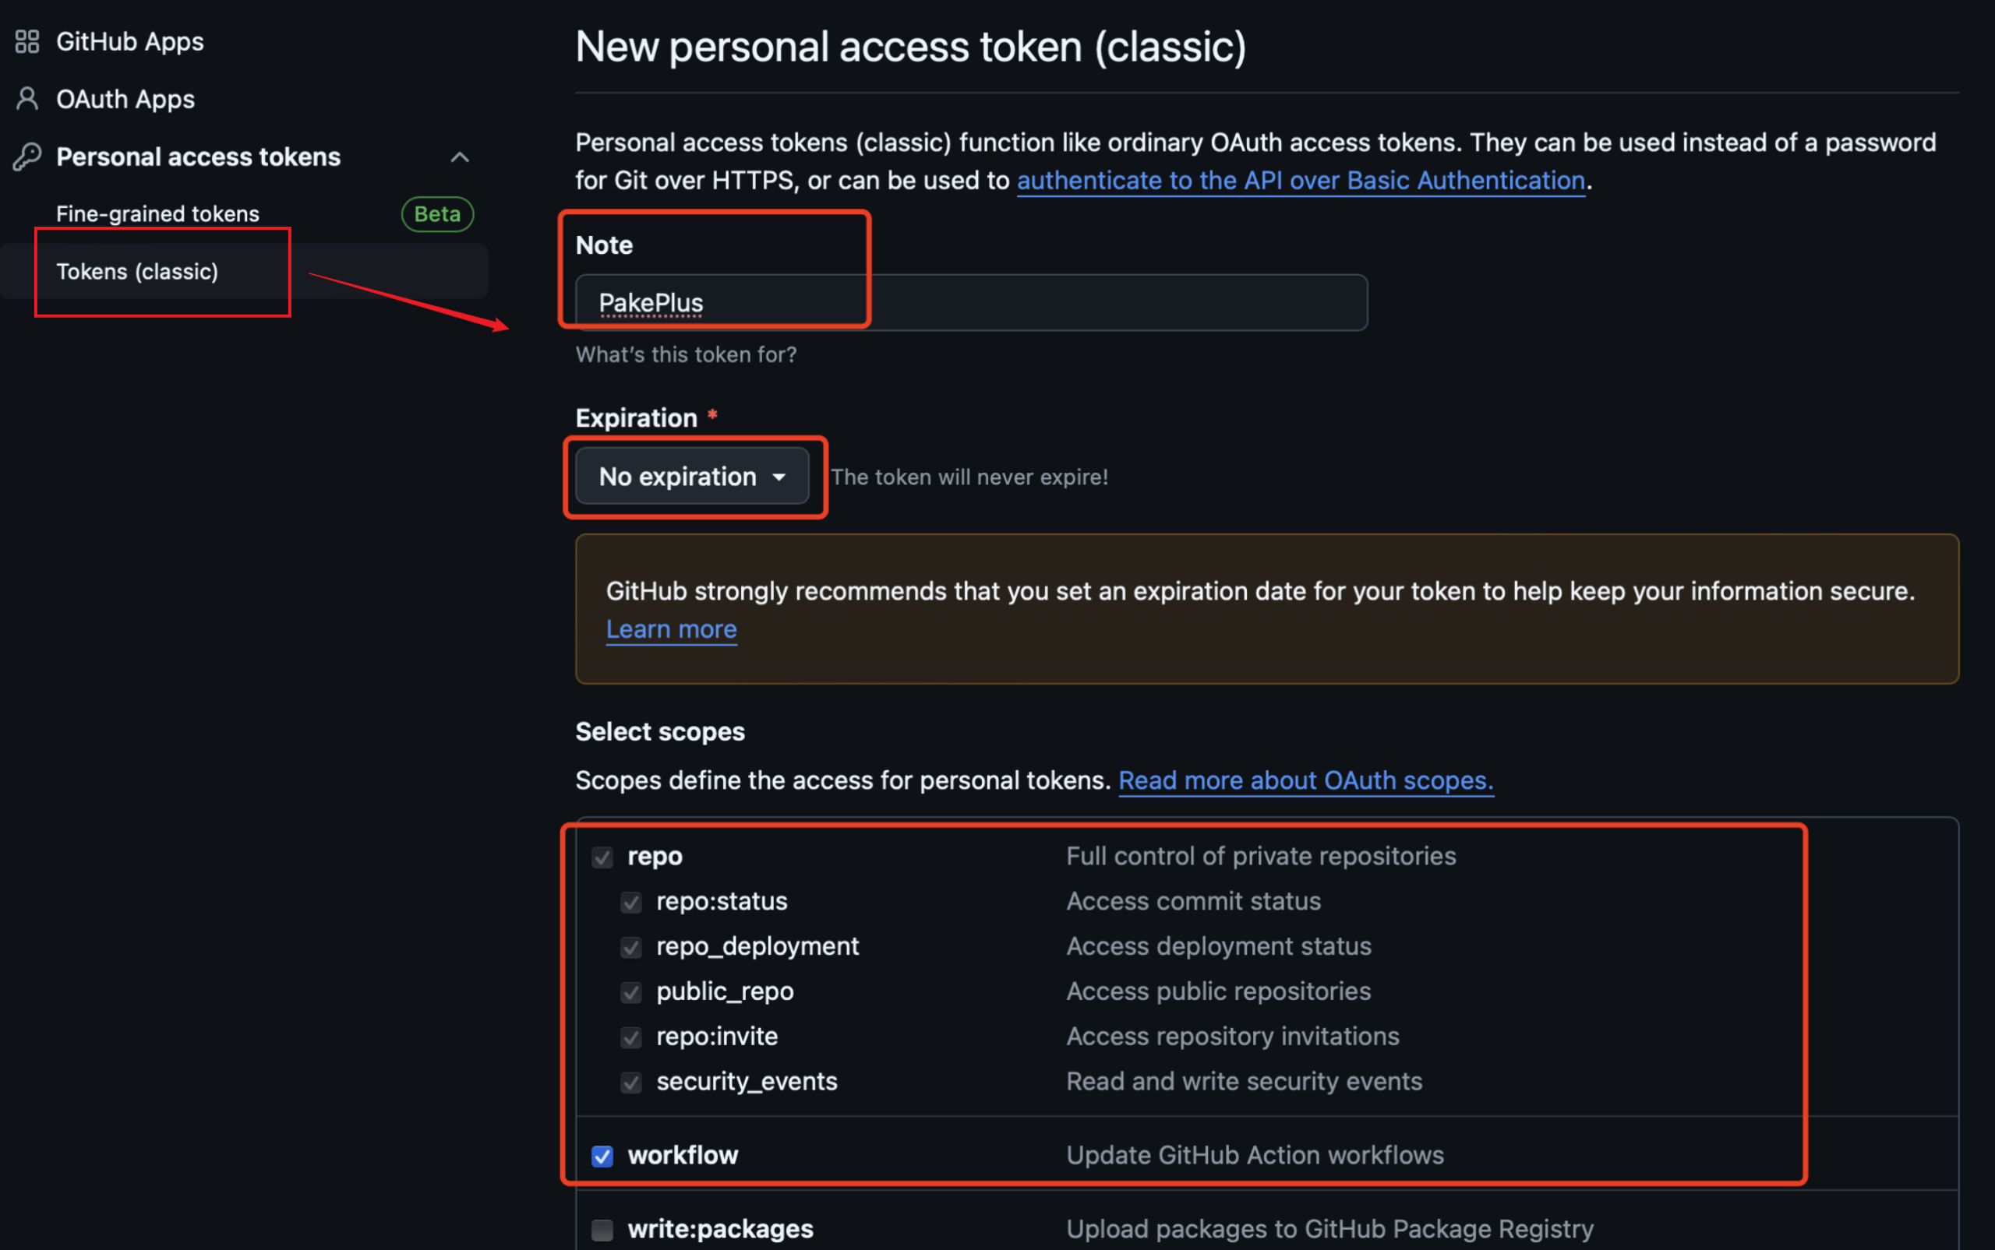Toggle the repo scope checkbox
This screenshot has width=1995, height=1250.
point(602,857)
